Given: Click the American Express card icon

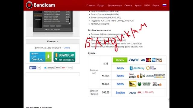Looking at the screenshot, I should tap(153, 60).
